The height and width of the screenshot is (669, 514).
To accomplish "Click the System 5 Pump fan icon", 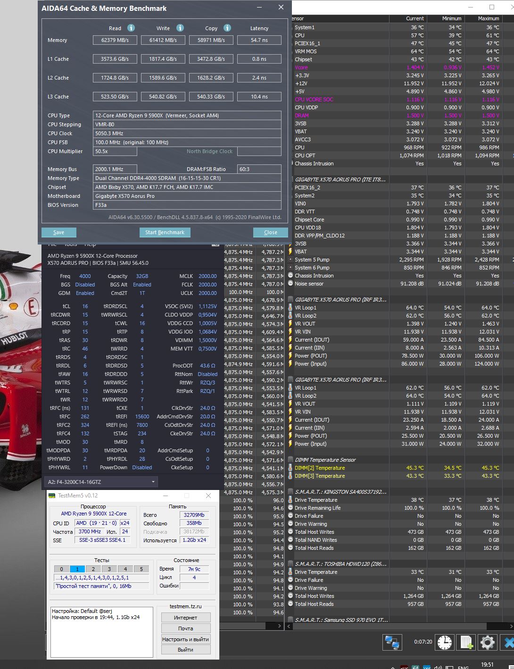I will click(290, 260).
